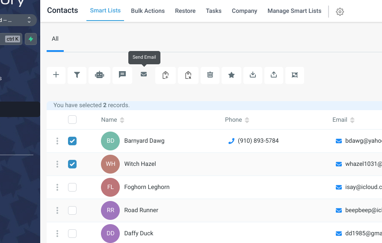Open Manage Smart Lists tab

294,11
